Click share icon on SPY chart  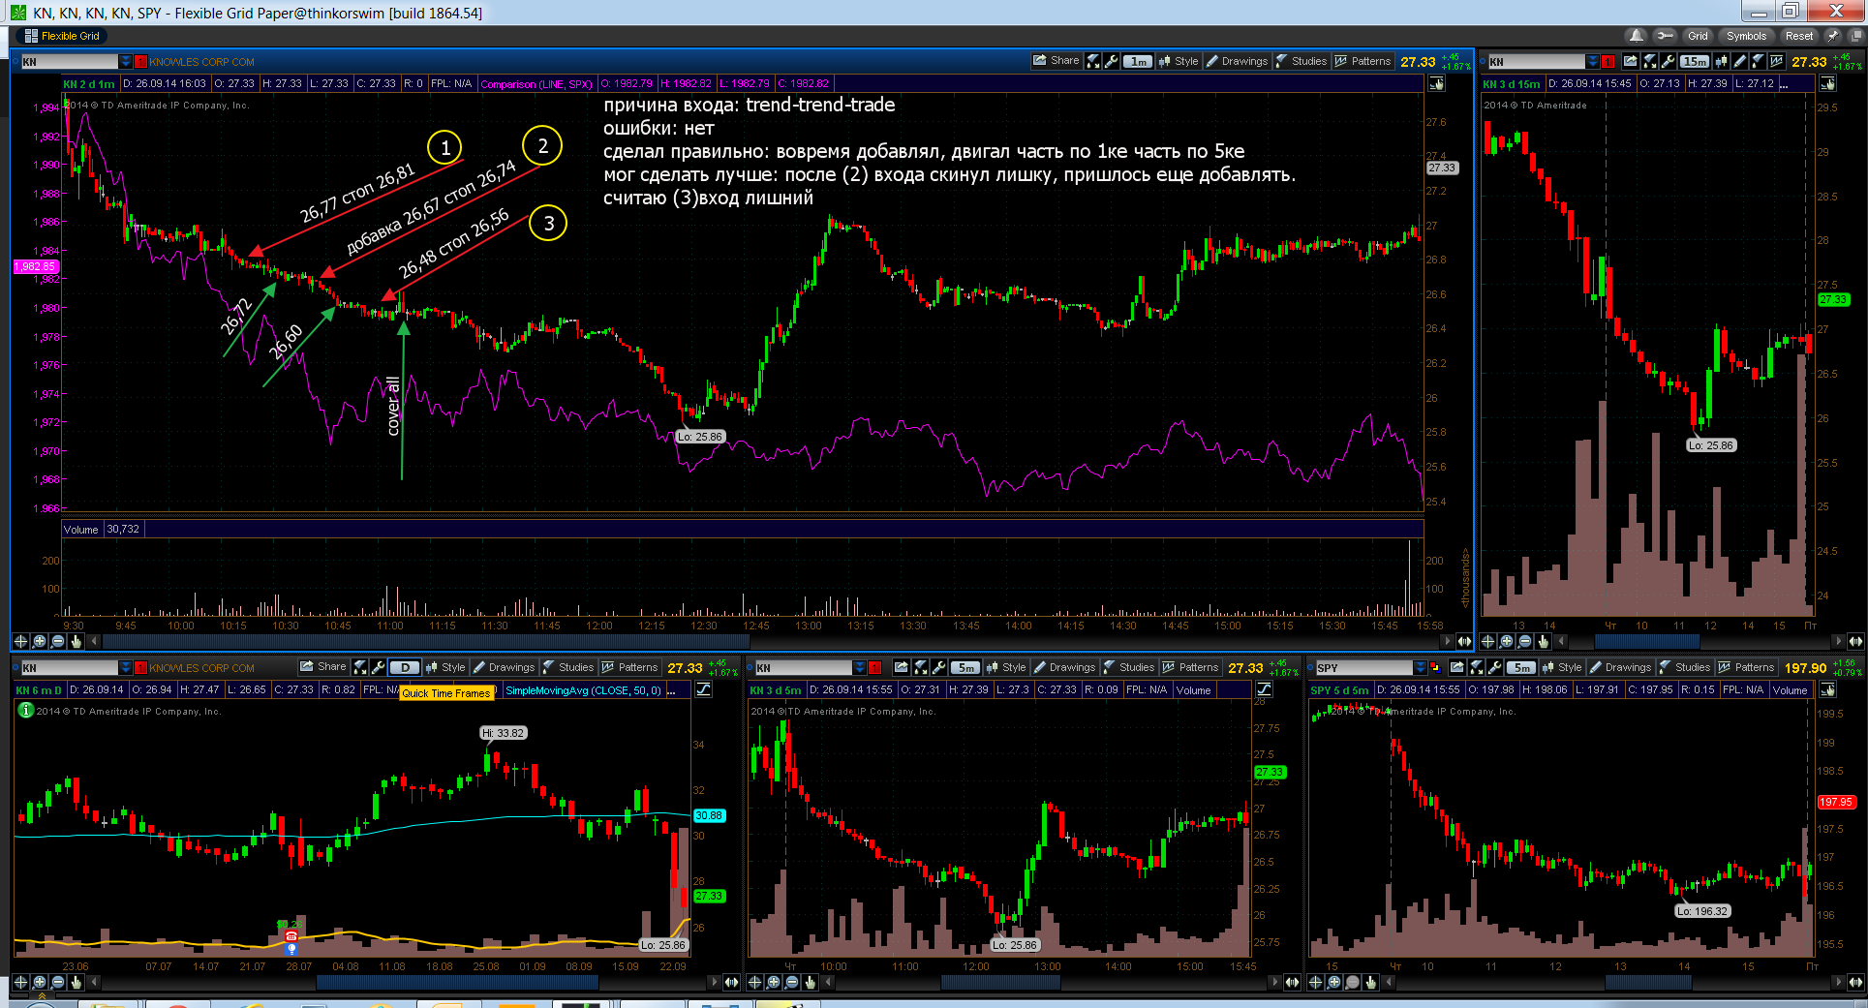coord(1456,667)
